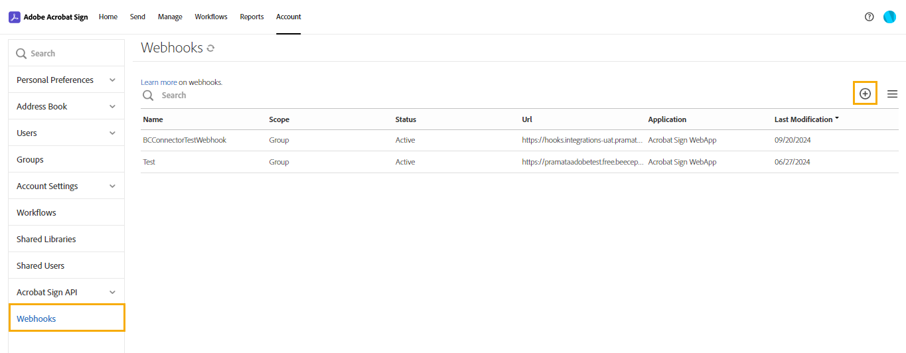The width and height of the screenshot is (906, 353).
Task: Click the 06/27/2024 date cell
Action: point(792,162)
